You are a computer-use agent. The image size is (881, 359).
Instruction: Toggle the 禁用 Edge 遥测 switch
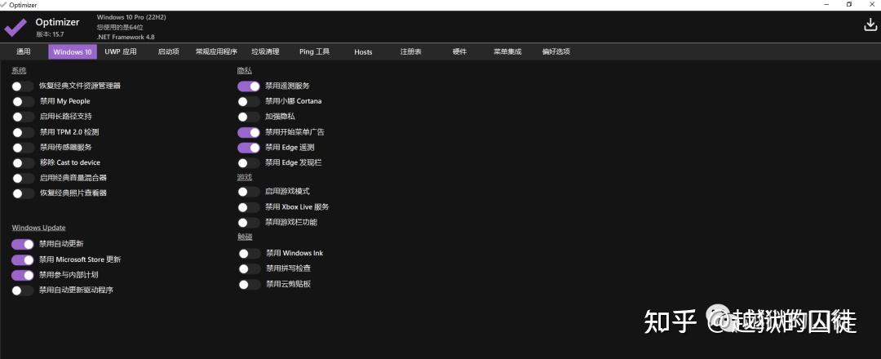248,147
